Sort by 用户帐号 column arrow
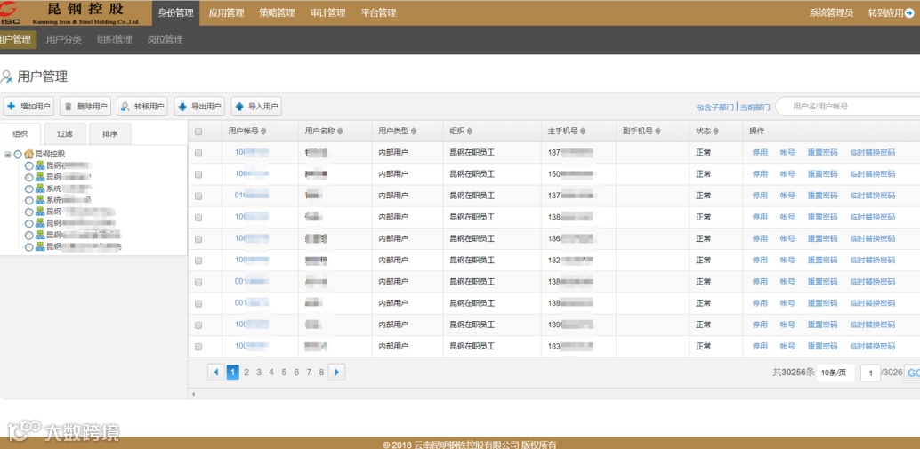The height and width of the screenshot is (449, 920). tap(263, 132)
